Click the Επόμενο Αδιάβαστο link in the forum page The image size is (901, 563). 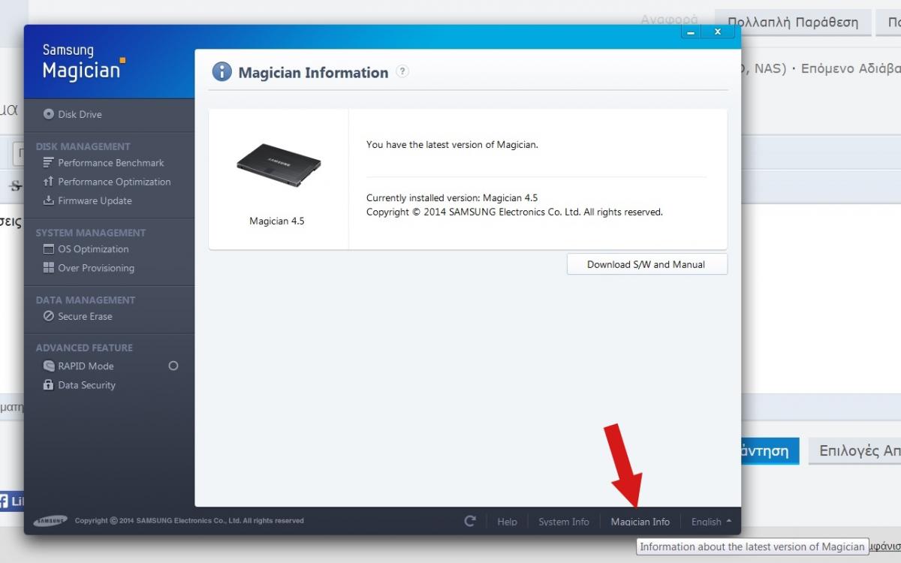coord(851,68)
